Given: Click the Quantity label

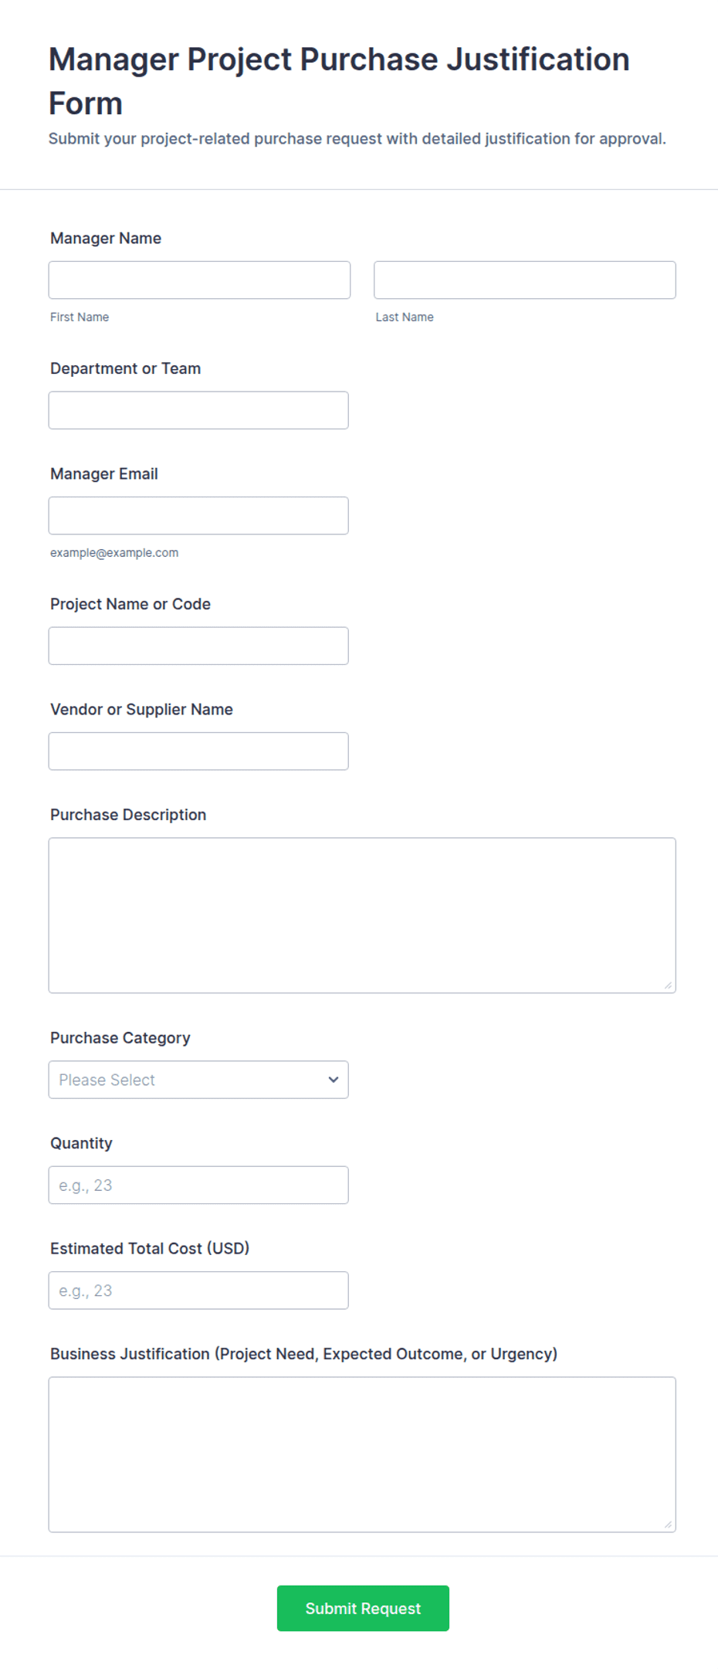Looking at the screenshot, I should (x=81, y=1143).
